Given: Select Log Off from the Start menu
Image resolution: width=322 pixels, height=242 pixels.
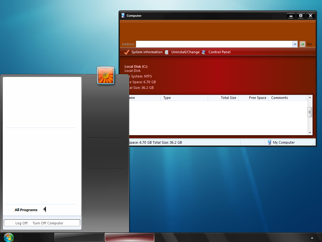Looking at the screenshot, I should [21, 223].
